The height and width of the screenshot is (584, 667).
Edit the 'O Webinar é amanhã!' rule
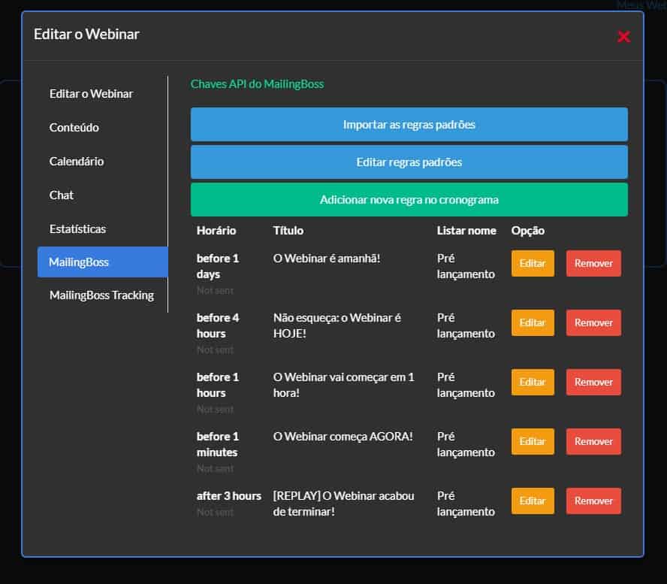click(533, 264)
